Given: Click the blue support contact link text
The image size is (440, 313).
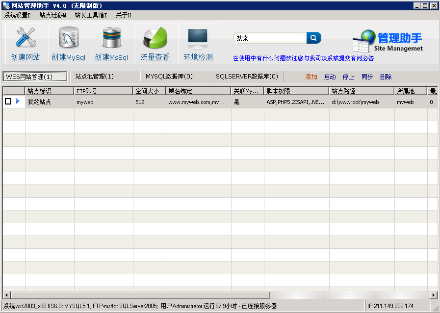Looking at the screenshot, I should pos(303,58).
